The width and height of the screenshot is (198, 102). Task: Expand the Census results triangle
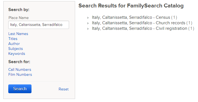pyautogui.click(x=88, y=18)
